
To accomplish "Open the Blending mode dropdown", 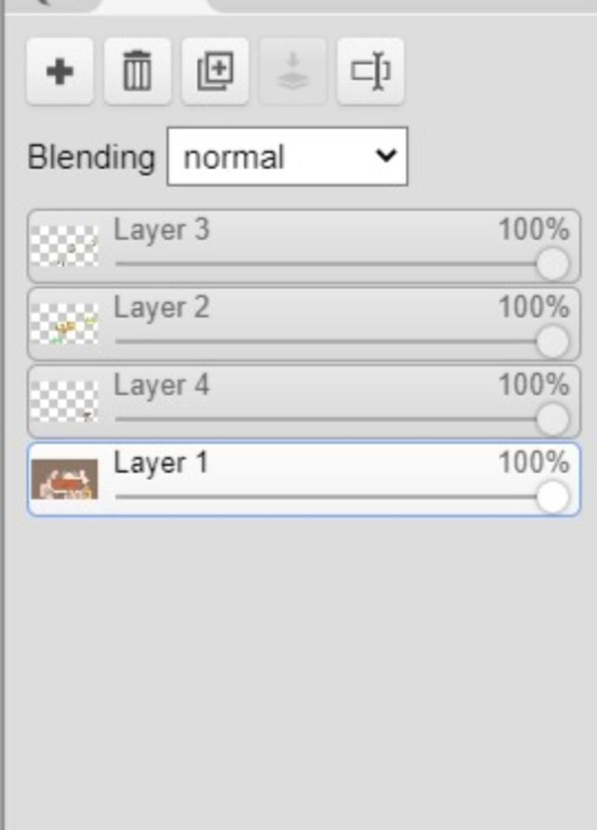I will pyautogui.click(x=287, y=156).
